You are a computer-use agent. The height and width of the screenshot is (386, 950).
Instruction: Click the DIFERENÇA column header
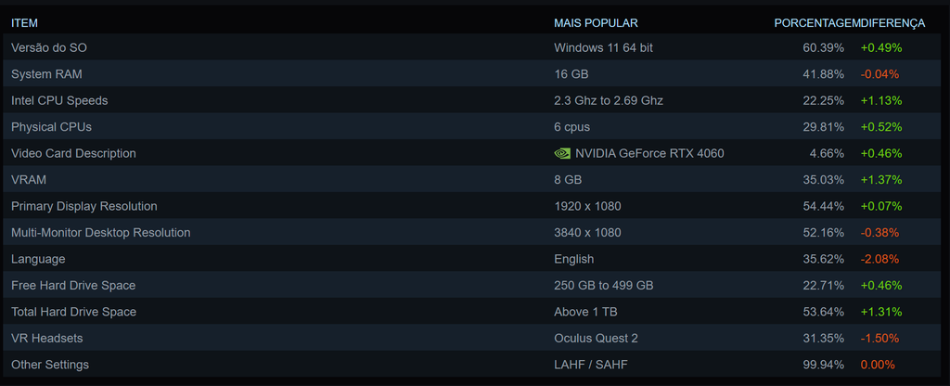(x=891, y=22)
